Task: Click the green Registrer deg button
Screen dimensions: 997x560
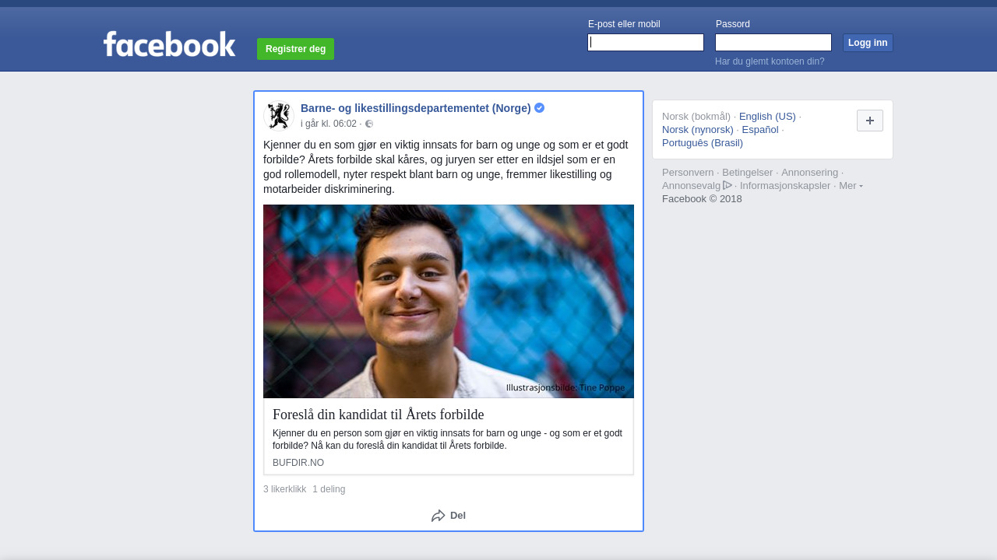Action: tap(295, 49)
